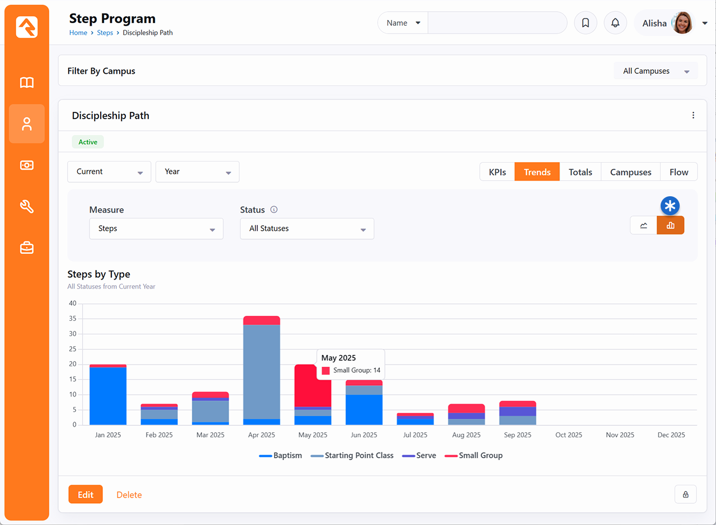716x525 pixels.
Task: Open the briefcase admin icon in sidebar
Action: click(27, 248)
